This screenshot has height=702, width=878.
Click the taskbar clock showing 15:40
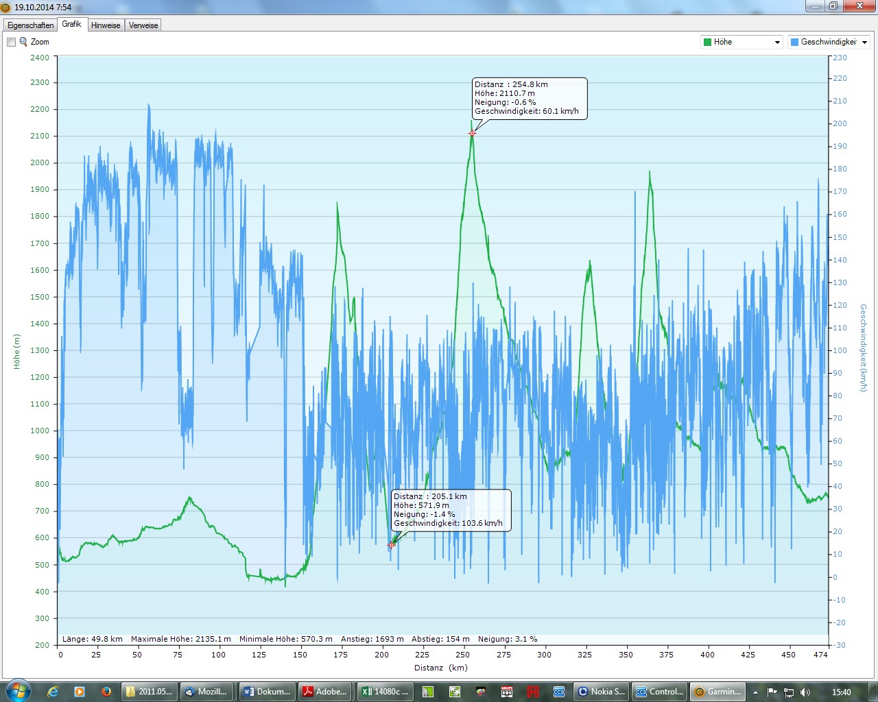pos(841,692)
